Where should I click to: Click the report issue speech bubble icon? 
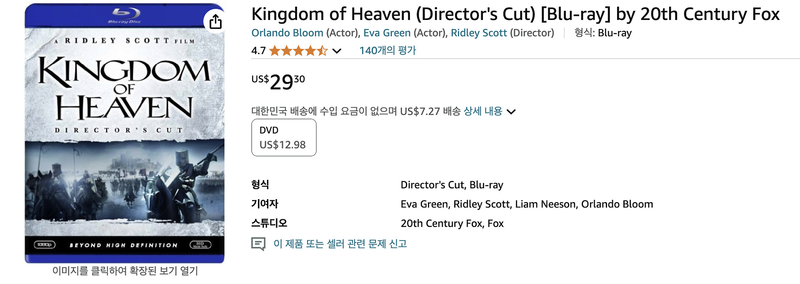point(258,244)
